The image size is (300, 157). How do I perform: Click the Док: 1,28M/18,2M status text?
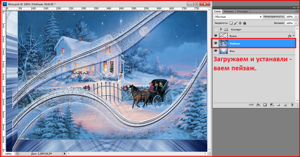41,153
